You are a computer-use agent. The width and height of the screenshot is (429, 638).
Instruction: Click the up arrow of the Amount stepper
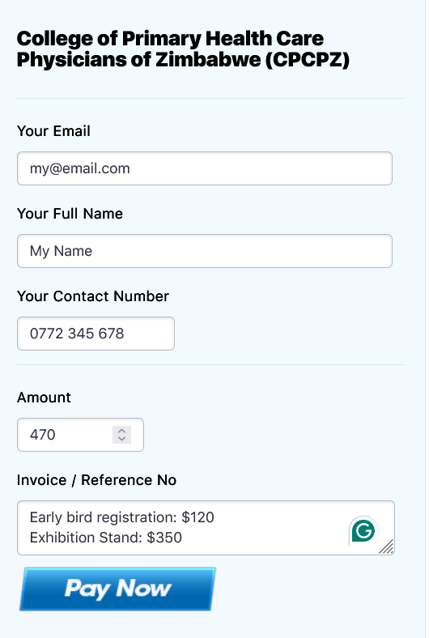[x=121, y=431]
